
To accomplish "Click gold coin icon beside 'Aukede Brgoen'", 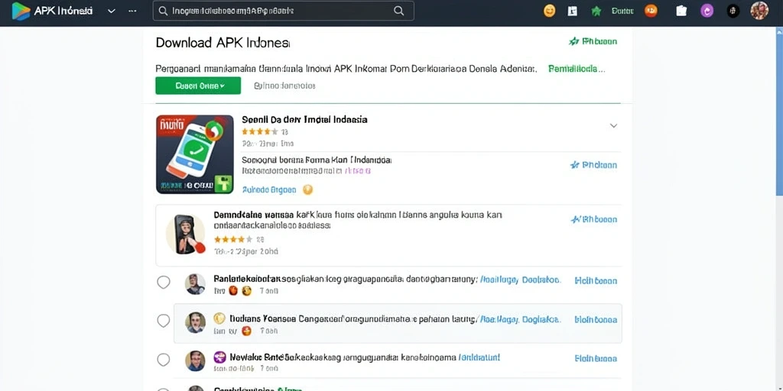I will pos(307,189).
